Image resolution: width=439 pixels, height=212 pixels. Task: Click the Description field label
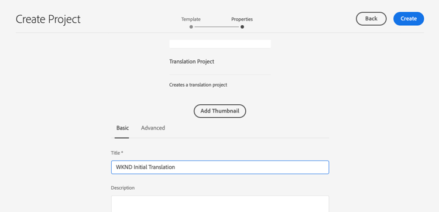point(123,188)
